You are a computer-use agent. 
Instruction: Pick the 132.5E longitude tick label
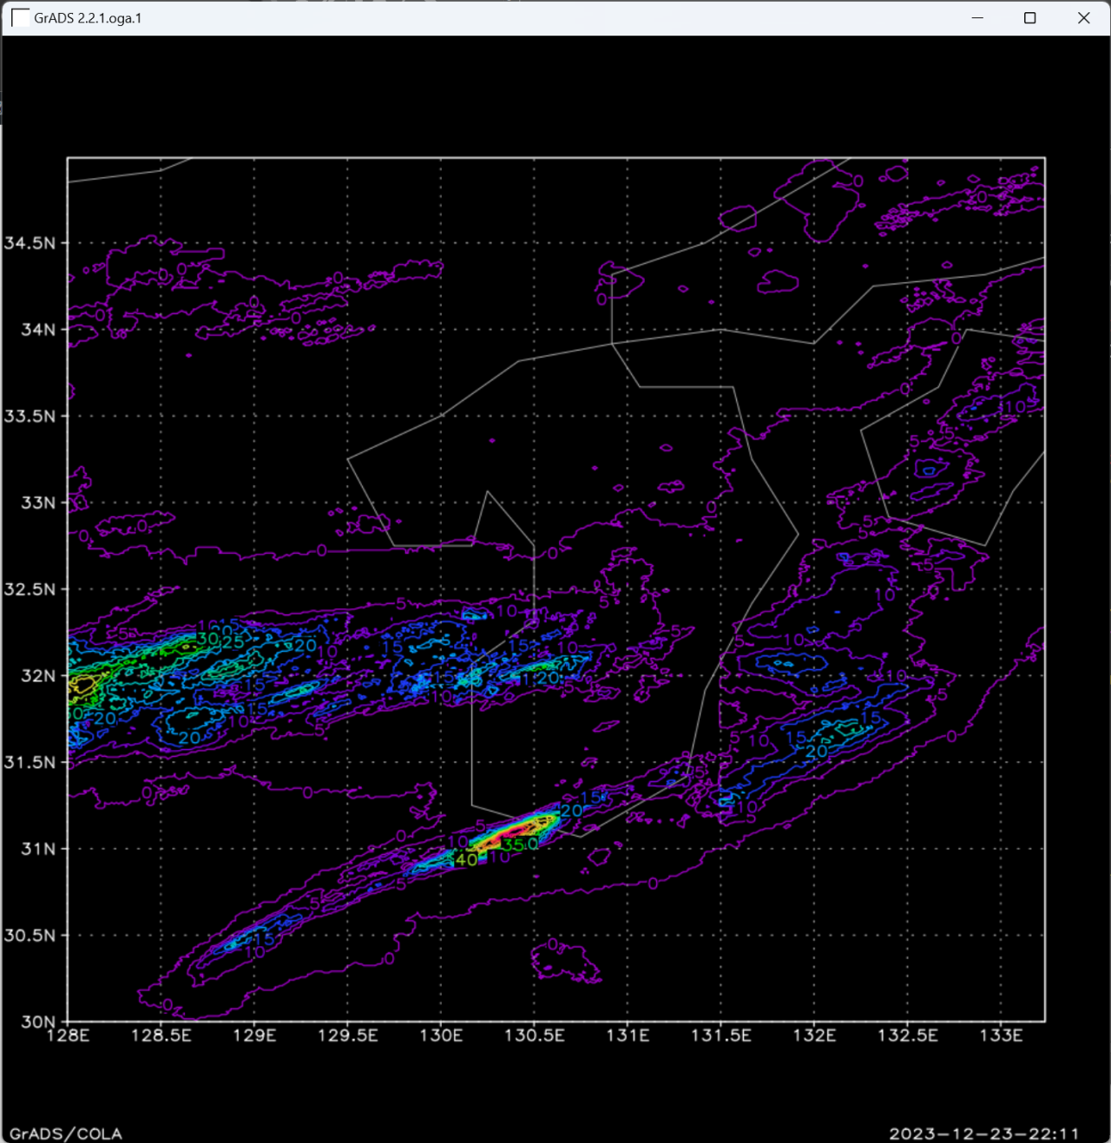907,1035
